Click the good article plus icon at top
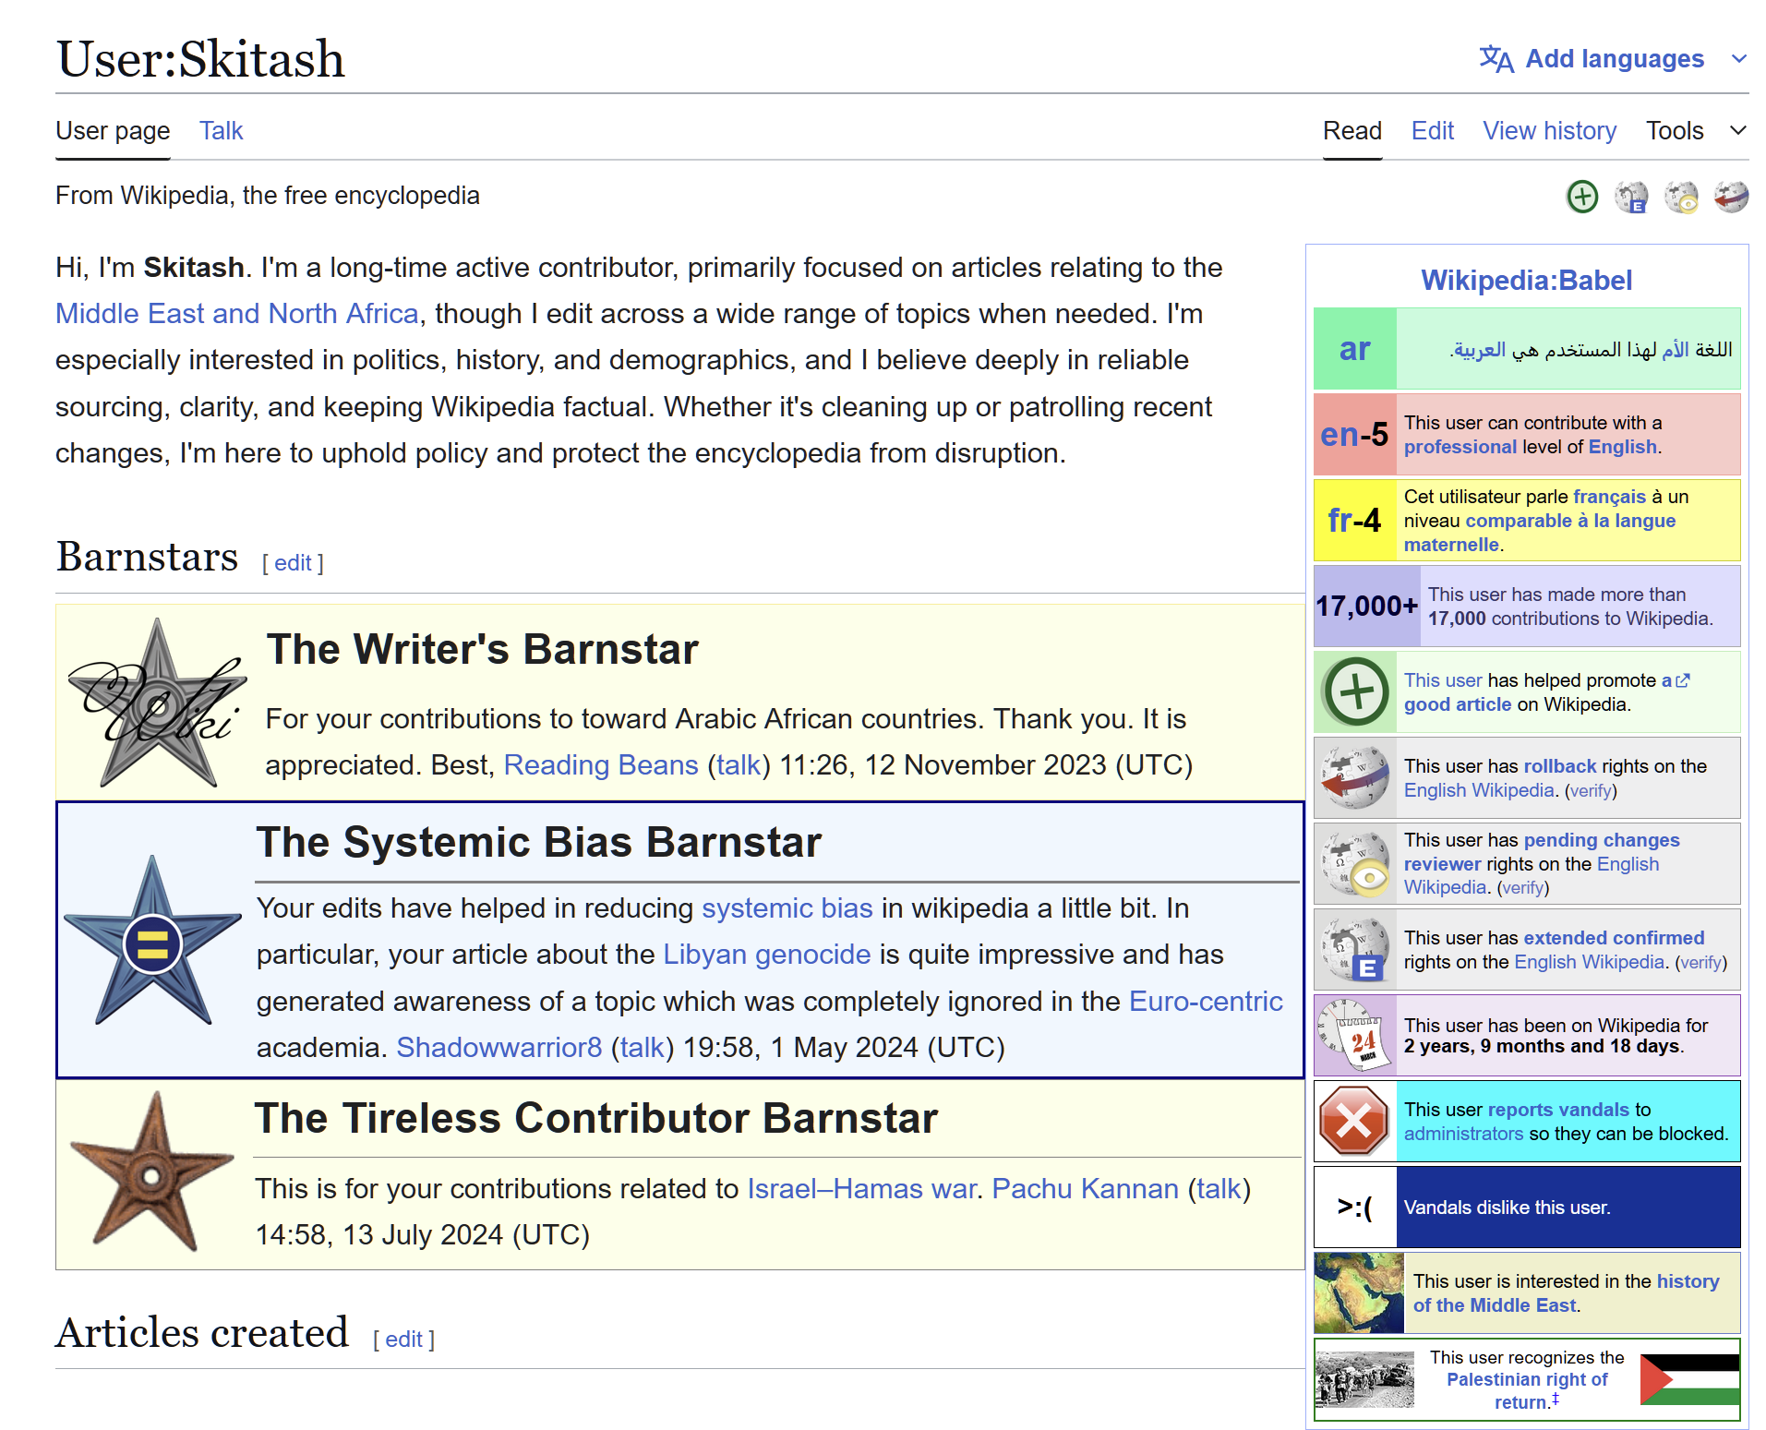Image resolution: width=1766 pixels, height=1430 pixels. (1582, 196)
